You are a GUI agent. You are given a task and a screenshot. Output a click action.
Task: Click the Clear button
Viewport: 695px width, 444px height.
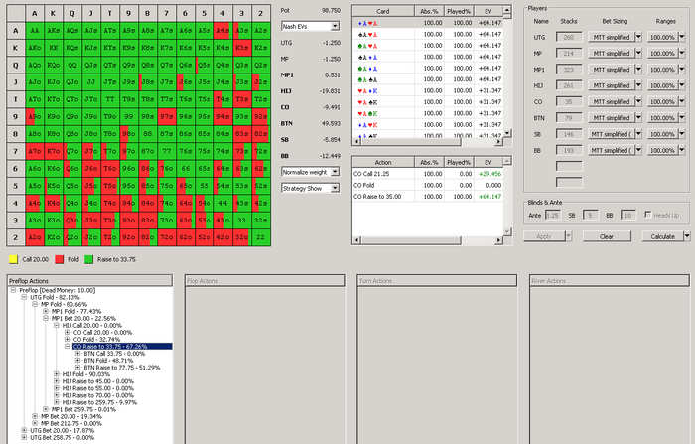point(607,236)
